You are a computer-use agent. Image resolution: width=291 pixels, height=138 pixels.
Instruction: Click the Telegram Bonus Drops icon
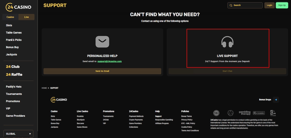click(x=276, y=100)
